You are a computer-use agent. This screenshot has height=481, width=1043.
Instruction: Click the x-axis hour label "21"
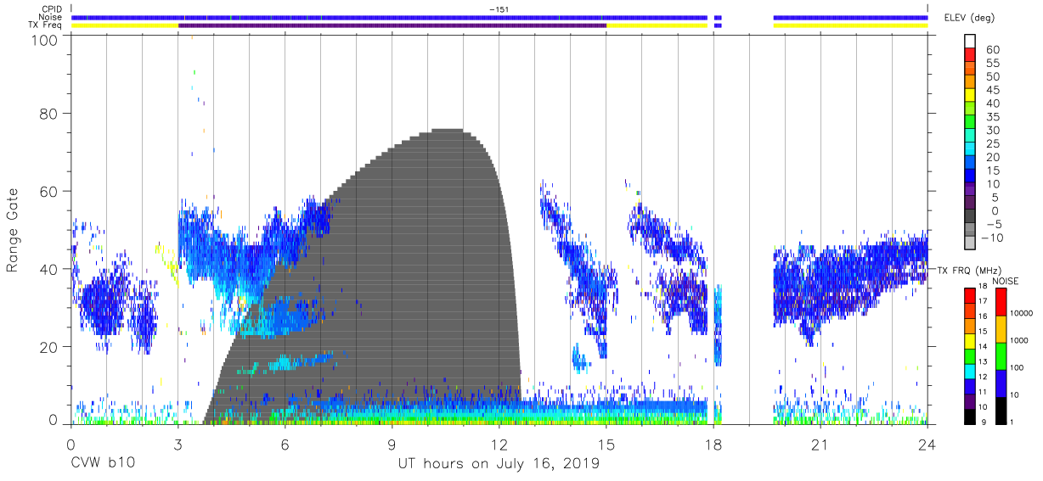tap(820, 445)
